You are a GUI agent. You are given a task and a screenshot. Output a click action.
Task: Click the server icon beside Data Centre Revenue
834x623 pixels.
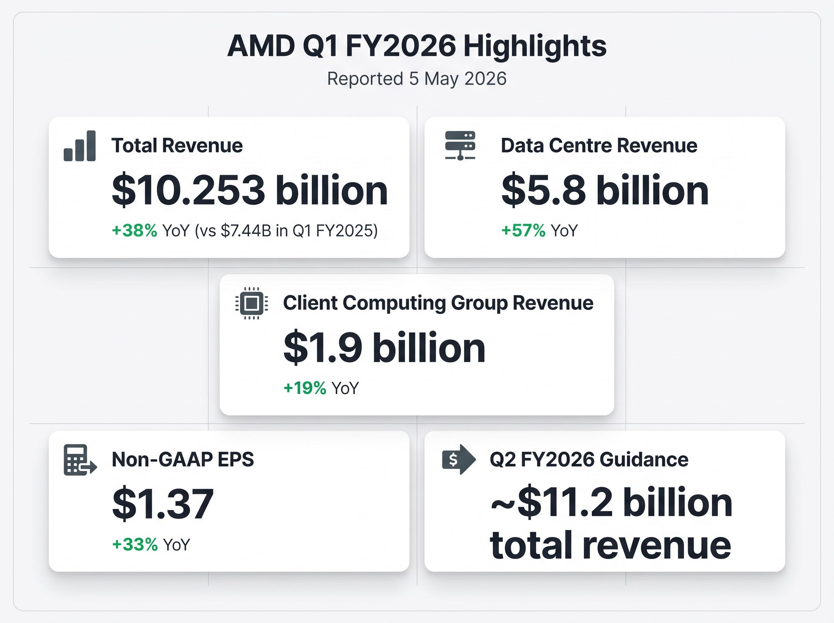click(460, 146)
